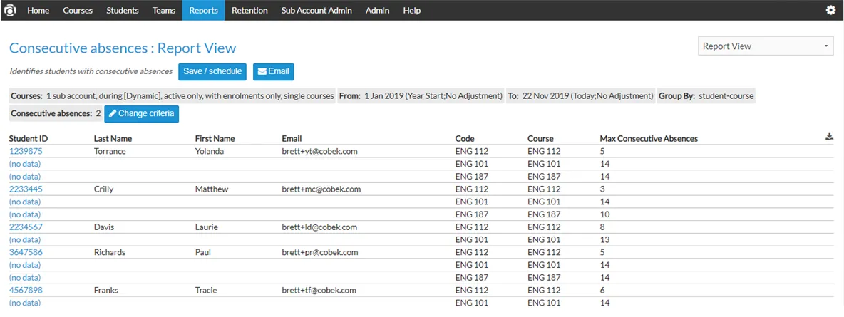The width and height of the screenshot is (844, 317).
Task: Open student ID 3647586 link
Action: (x=26, y=252)
